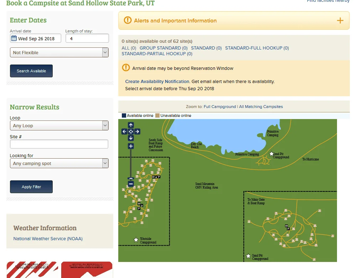Click the Apply Filter button
Screen dimensions: 363x278
pyautogui.click(x=31, y=187)
